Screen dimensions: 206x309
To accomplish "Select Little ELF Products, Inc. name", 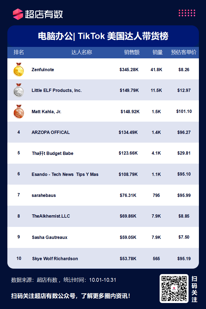I will click(x=56, y=91).
